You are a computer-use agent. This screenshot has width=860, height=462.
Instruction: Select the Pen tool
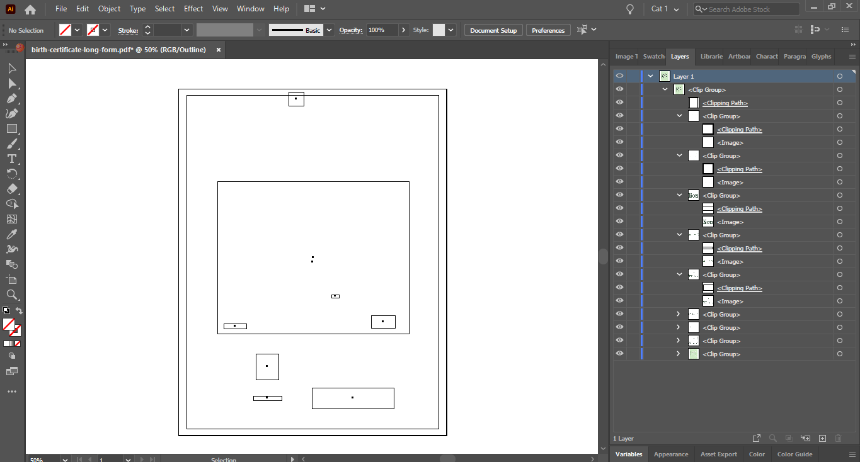tap(11, 99)
